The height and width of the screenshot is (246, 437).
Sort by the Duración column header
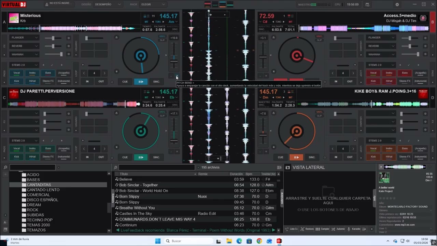coord(236,174)
